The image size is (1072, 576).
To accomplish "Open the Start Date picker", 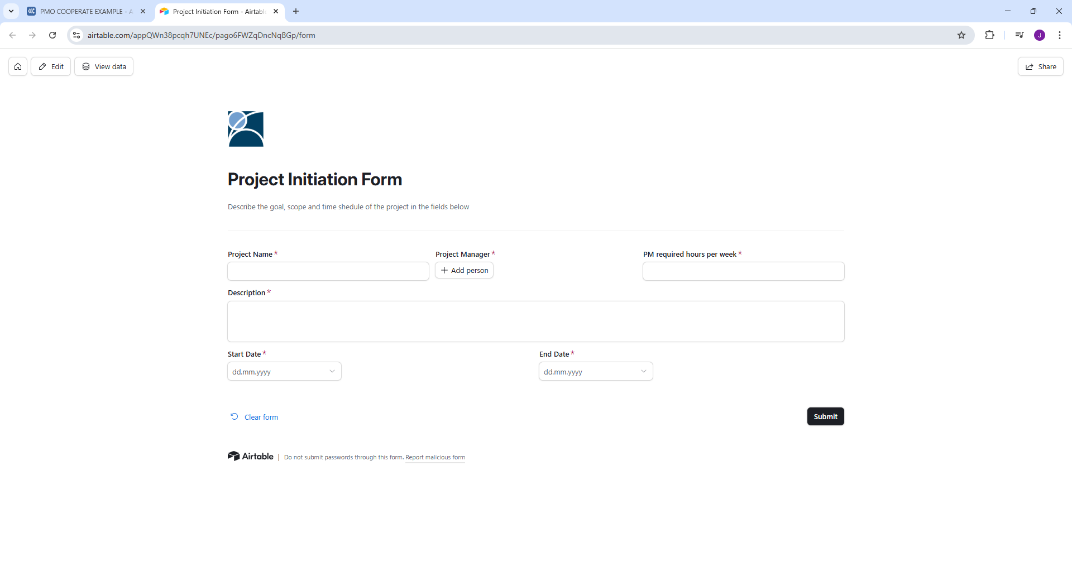I will click(284, 372).
